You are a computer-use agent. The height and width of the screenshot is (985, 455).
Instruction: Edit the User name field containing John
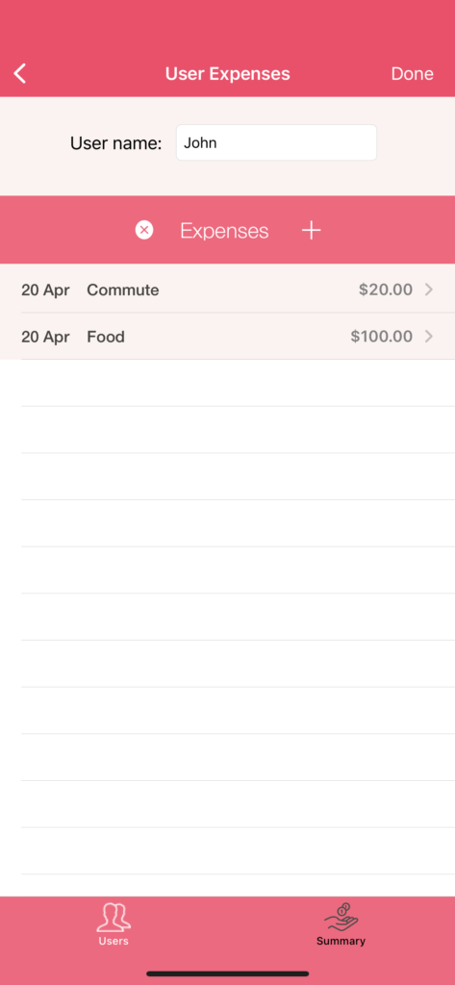[x=276, y=142]
